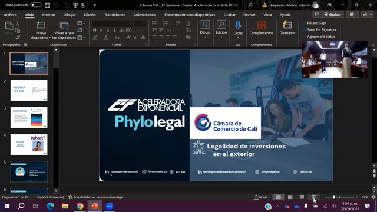Fit slide to current window icon
The height and width of the screenshot is (212, 377).
[373, 197]
